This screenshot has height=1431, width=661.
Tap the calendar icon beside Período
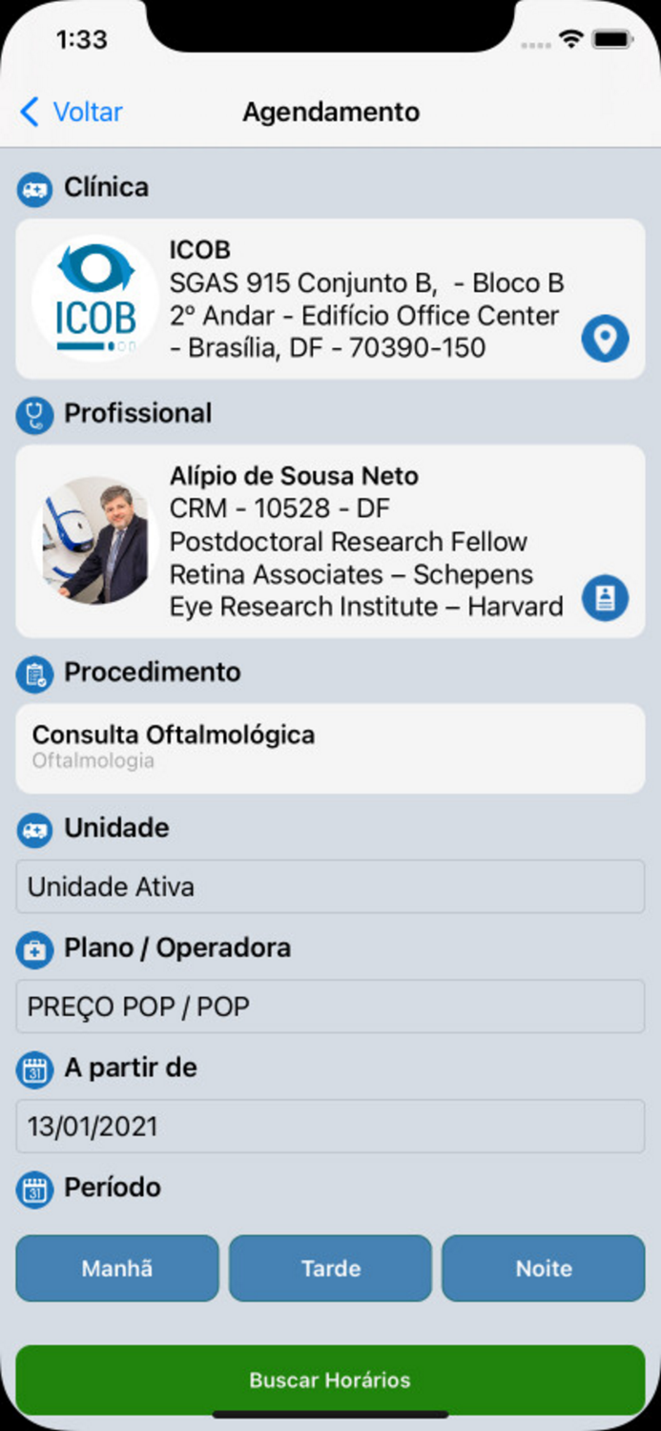pos(35,1190)
